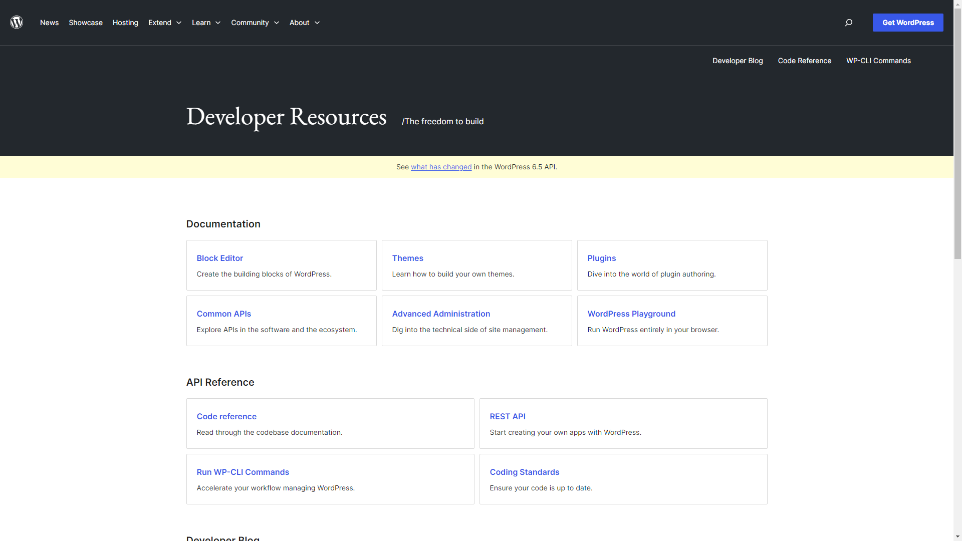Click the WordPress logo icon

pos(17,23)
